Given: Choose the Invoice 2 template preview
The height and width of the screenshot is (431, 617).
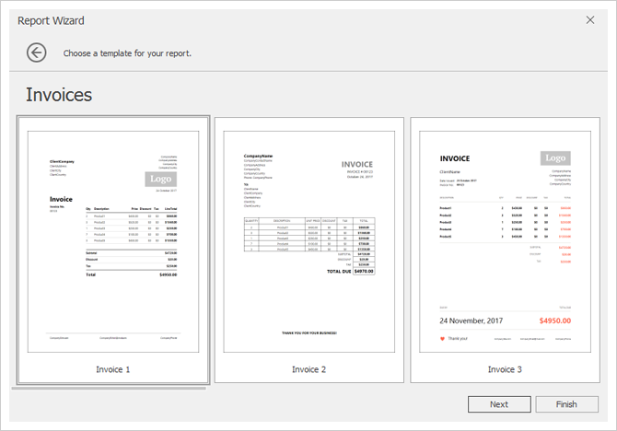Looking at the screenshot, I should pos(309,241).
